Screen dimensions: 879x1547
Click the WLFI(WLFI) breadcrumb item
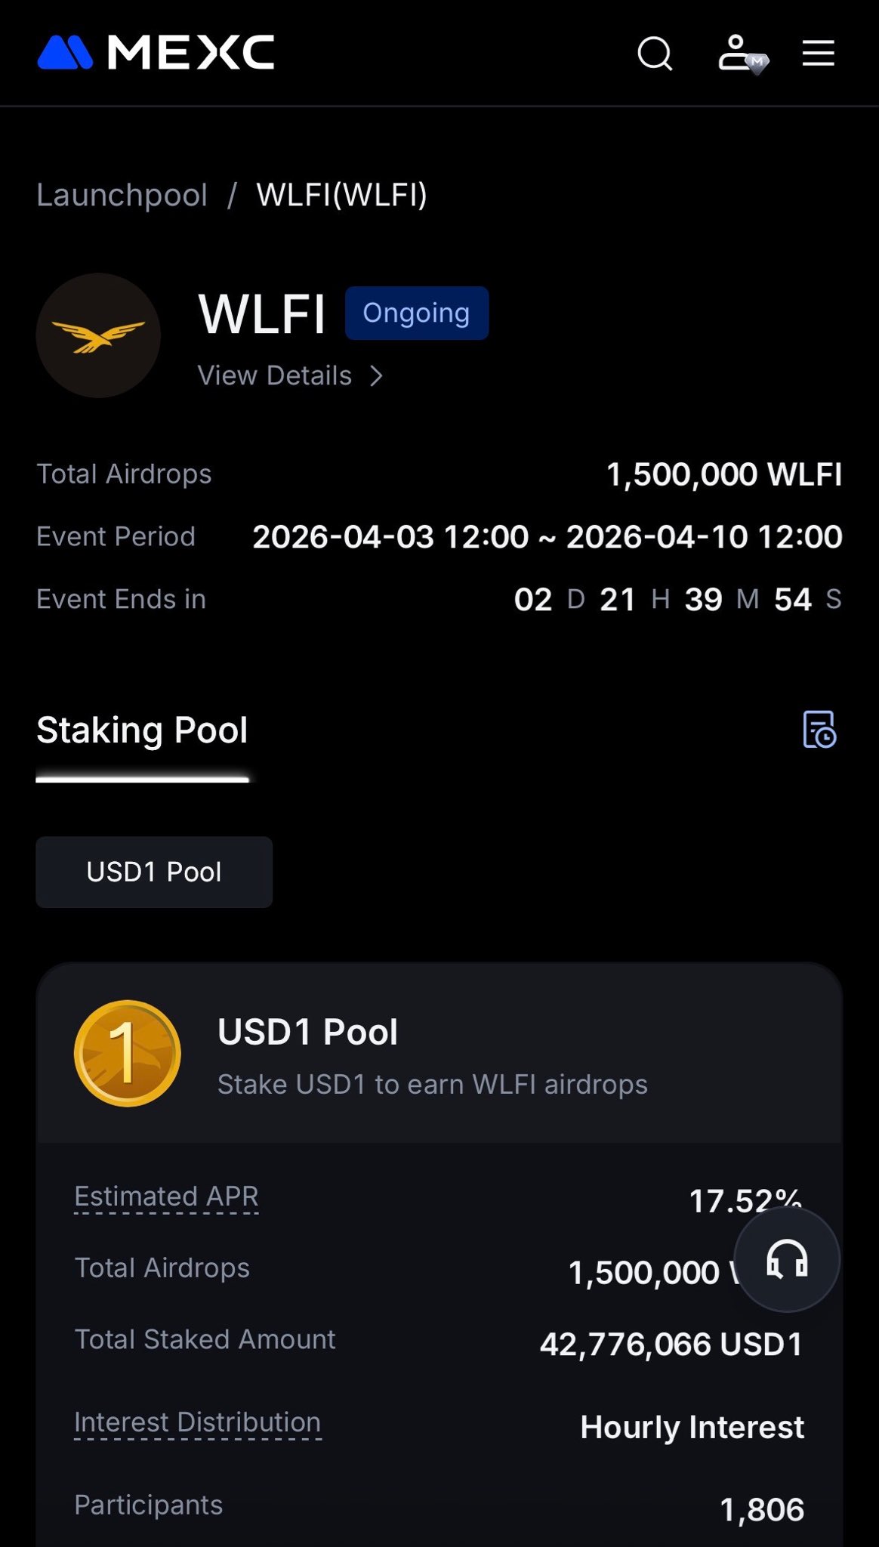coord(341,196)
